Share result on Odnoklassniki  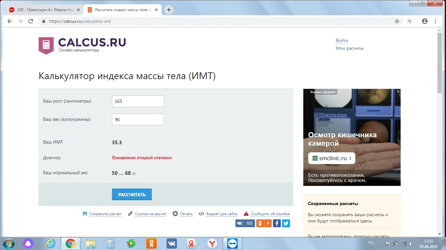(264, 223)
